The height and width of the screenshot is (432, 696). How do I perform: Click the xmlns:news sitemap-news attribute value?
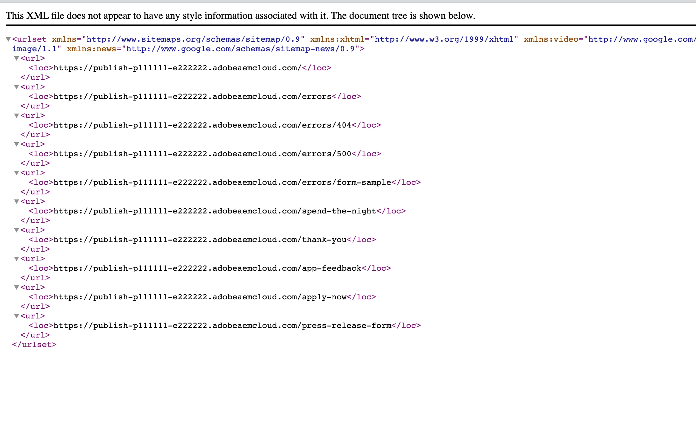coord(240,49)
